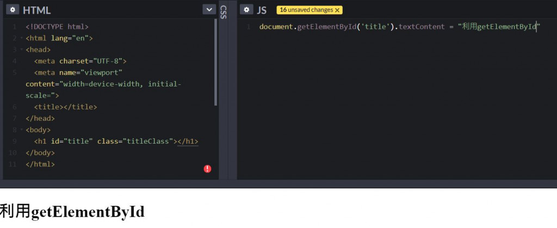Click the closing head tag line

coord(40,118)
